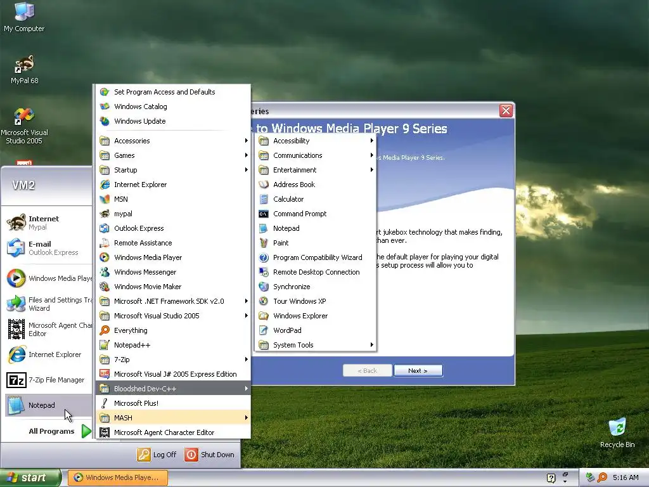Launch Remote Assistance from programs list

pyautogui.click(x=174, y=243)
